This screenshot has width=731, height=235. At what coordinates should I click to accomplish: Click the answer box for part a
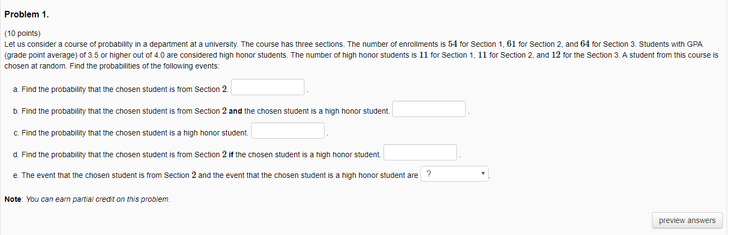click(x=268, y=87)
